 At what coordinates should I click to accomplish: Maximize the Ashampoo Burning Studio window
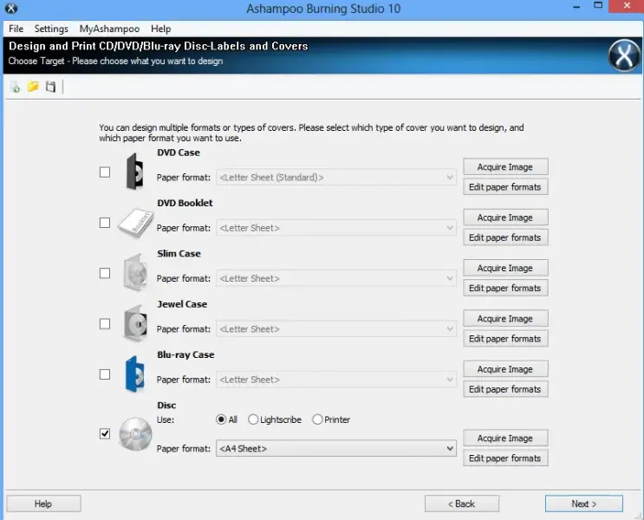pyautogui.click(x=598, y=6)
